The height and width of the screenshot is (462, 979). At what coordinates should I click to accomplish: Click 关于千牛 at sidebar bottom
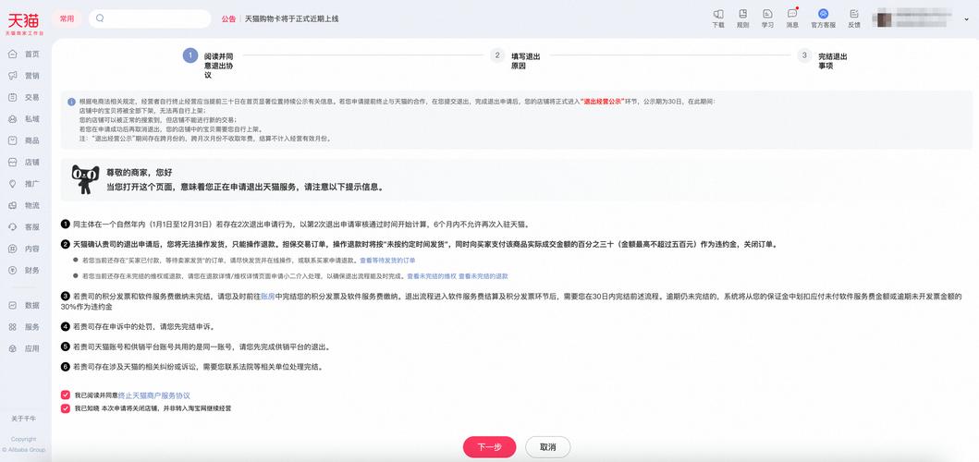23,419
